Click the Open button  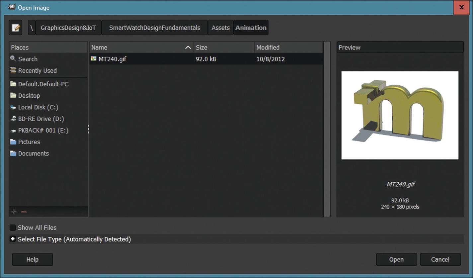396,259
